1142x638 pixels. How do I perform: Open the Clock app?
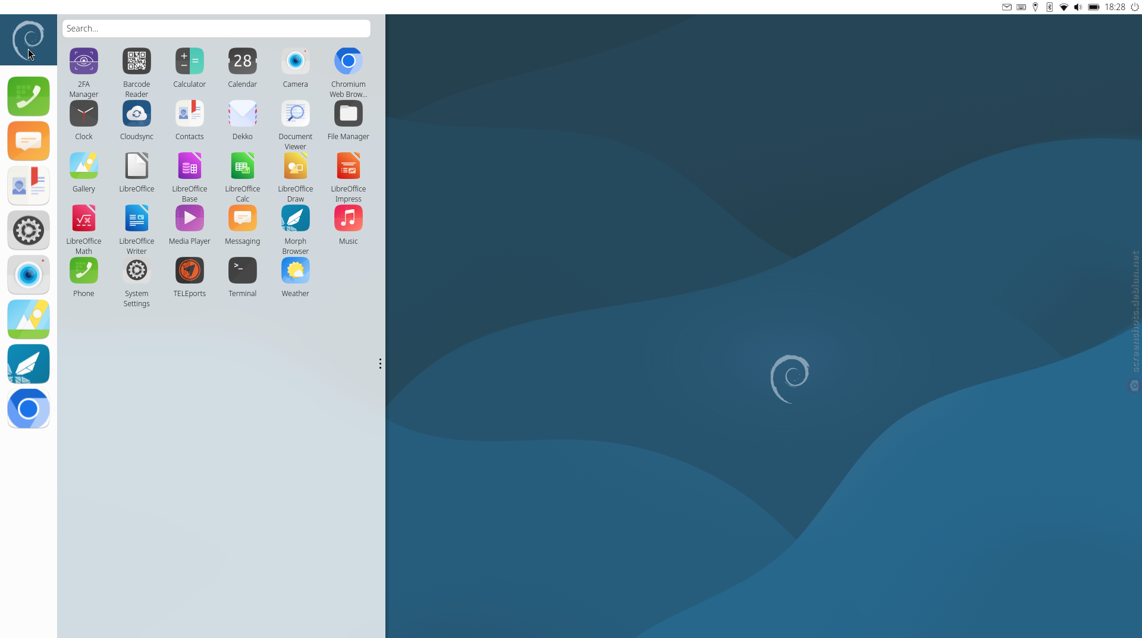(x=84, y=114)
